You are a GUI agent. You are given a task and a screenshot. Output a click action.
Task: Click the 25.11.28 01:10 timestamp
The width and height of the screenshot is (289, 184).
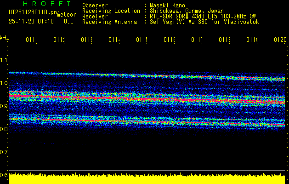pos(32,22)
